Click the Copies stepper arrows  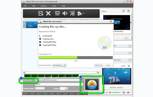click(67, 88)
